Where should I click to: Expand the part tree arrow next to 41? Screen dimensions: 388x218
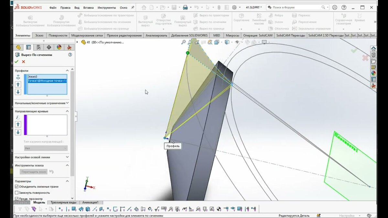point(77,42)
